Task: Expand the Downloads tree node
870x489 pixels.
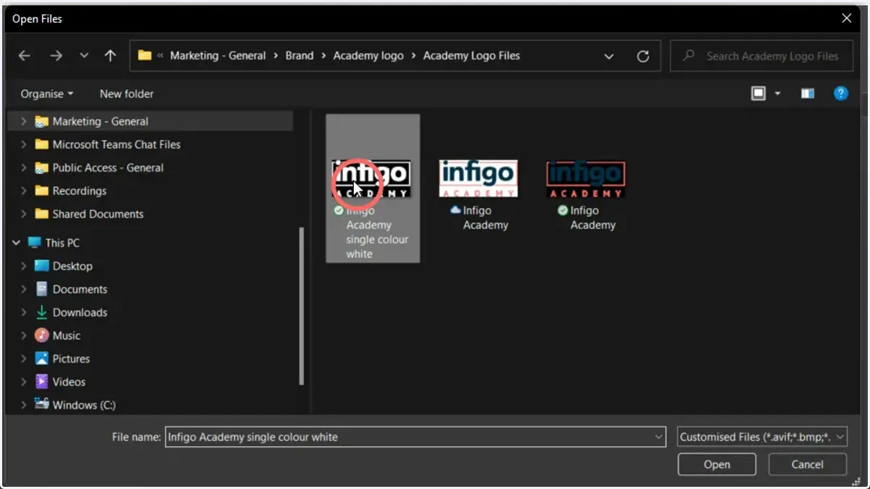Action: 23,312
